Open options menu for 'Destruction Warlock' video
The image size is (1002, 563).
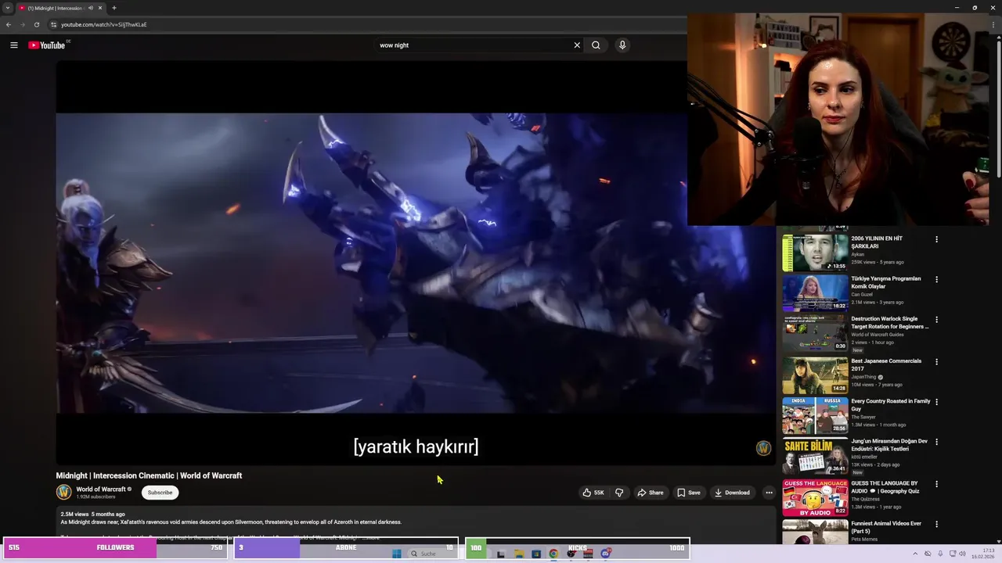(936, 320)
